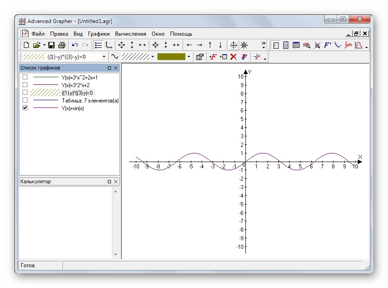The width and height of the screenshot is (388, 288).
Task: Open the Правка menu
Action: coord(59,34)
